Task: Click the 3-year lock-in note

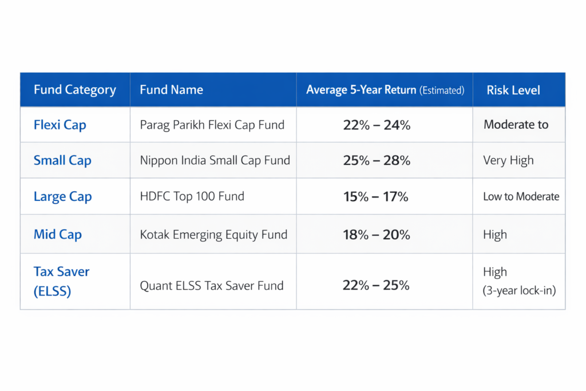Action: (520, 290)
